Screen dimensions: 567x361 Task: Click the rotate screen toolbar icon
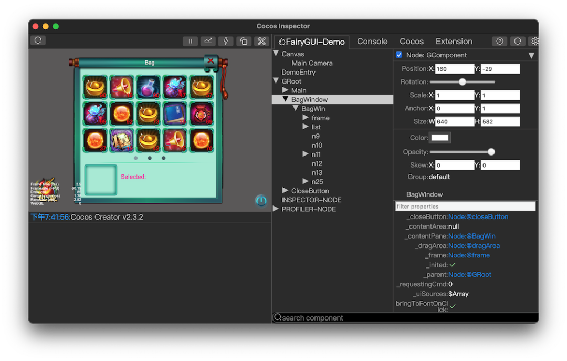point(244,42)
